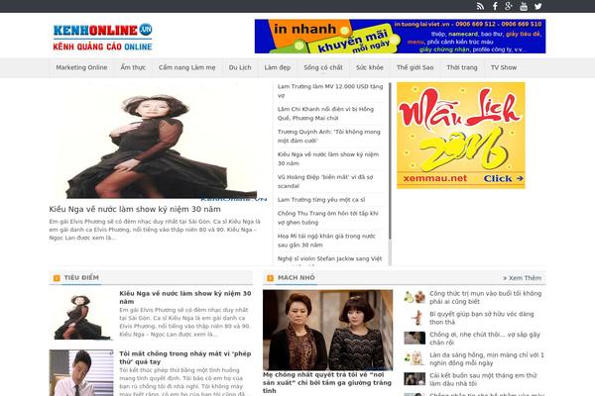Image resolution: width=595 pixels, height=396 pixels.
Task: Open the Facebook icon in top bar
Action: 495,6
